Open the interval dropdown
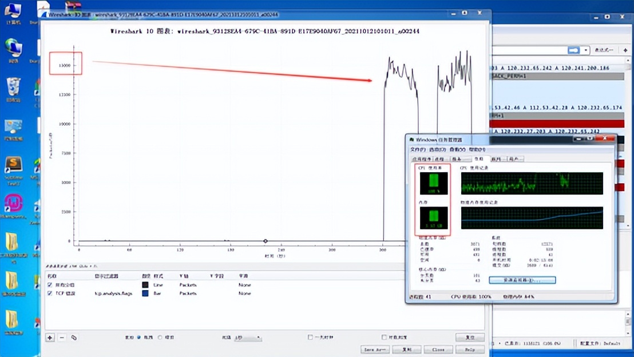Image resolution: width=634 pixels, height=357 pixels. (x=248, y=338)
